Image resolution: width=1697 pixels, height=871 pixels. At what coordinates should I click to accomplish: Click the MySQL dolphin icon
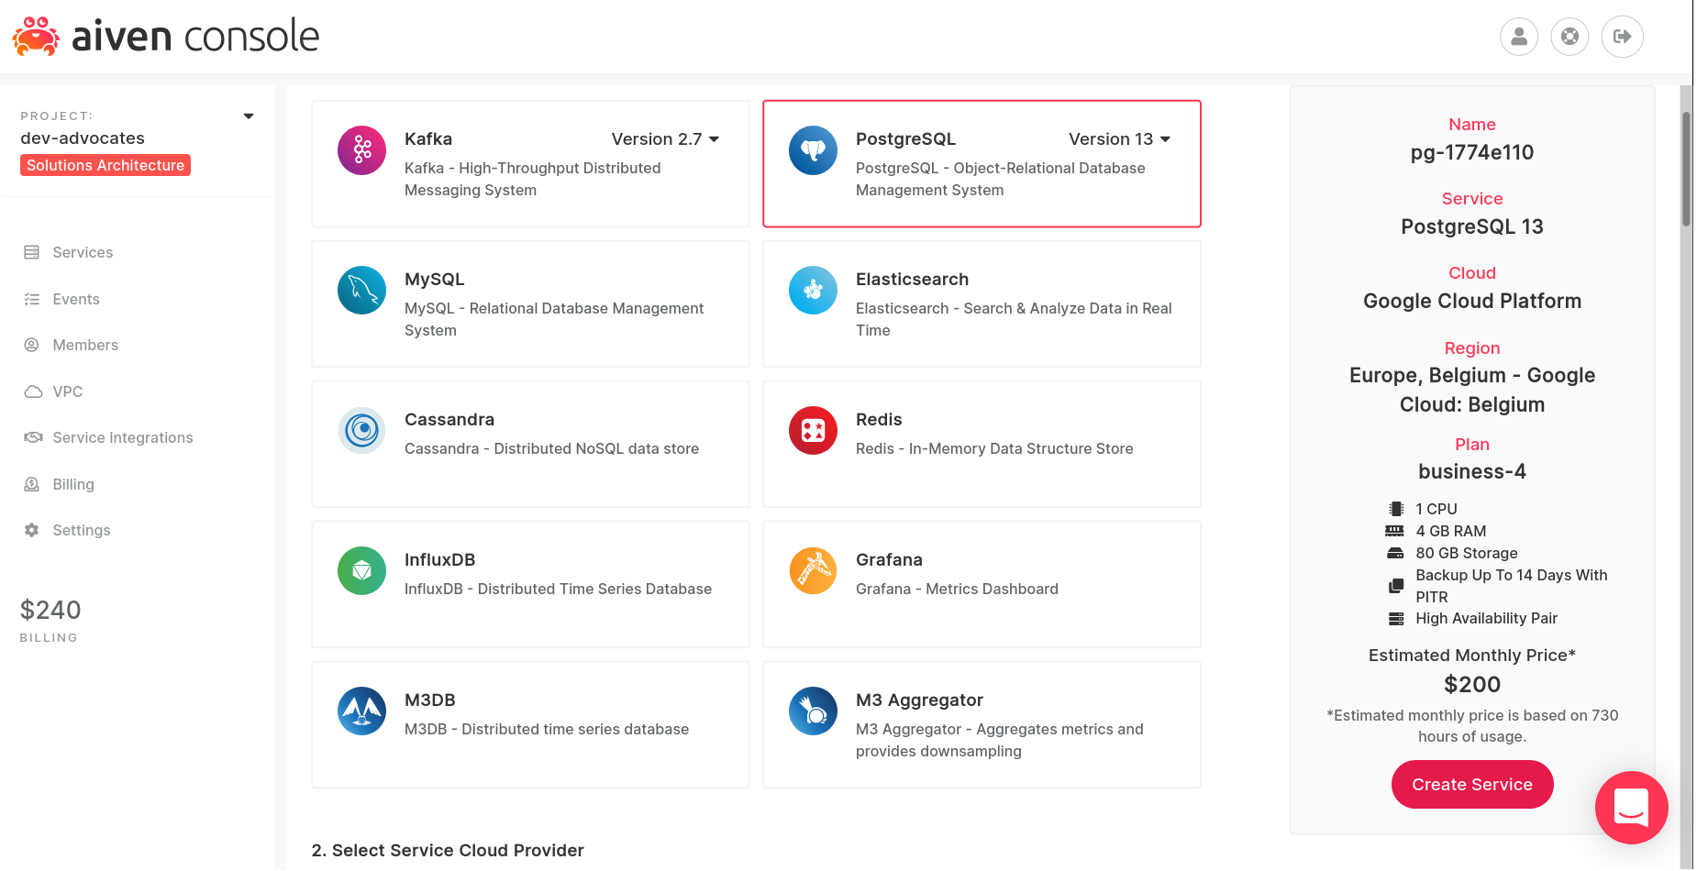point(361,291)
